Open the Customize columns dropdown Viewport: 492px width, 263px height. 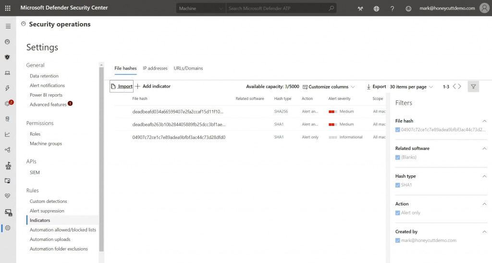point(329,87)
